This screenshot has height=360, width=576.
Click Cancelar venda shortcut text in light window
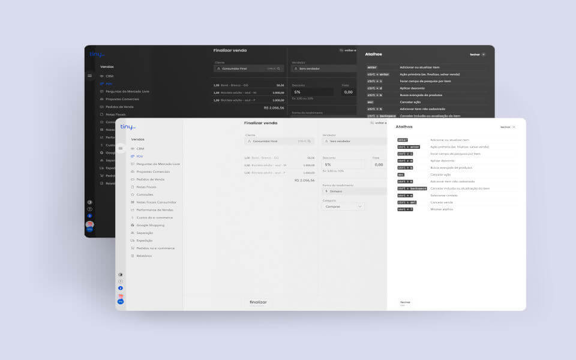[x=442, y=202]
